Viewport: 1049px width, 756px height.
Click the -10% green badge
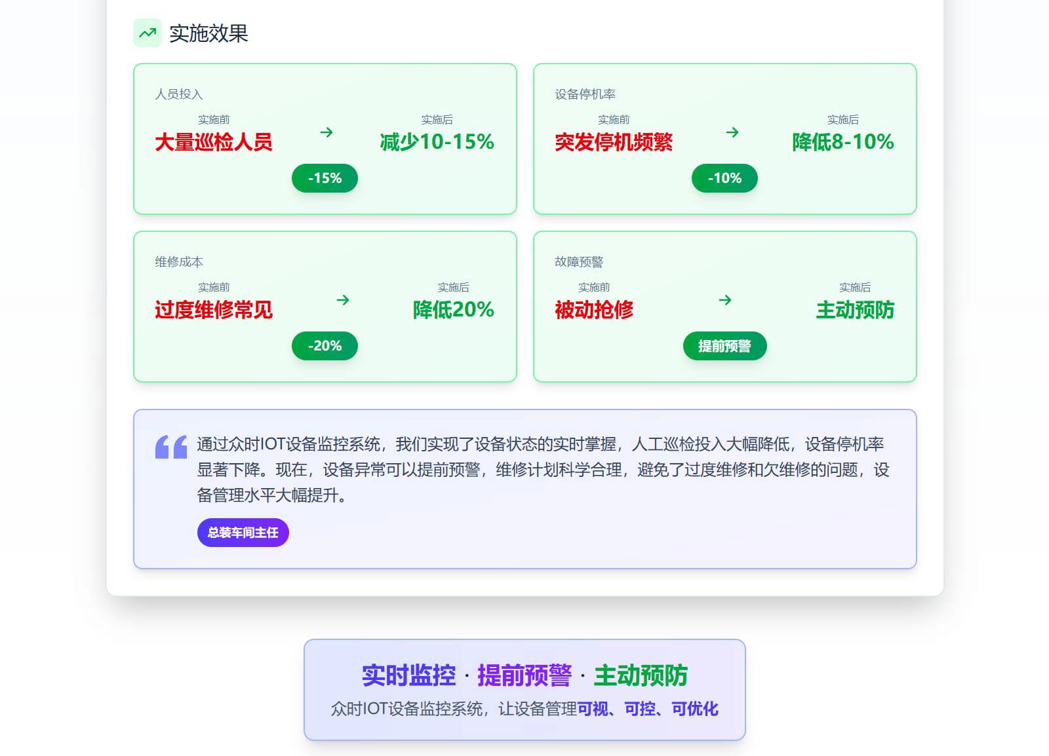coord(724,178)
